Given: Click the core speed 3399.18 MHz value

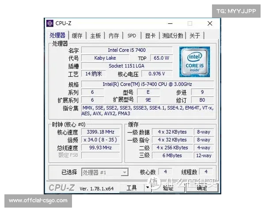Looking at the screenshot, I should [x=101, y=132].
